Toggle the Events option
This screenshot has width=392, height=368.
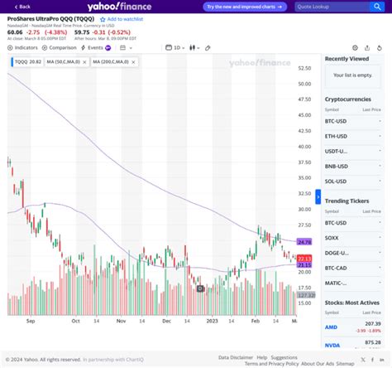click(x=96, y=48)
